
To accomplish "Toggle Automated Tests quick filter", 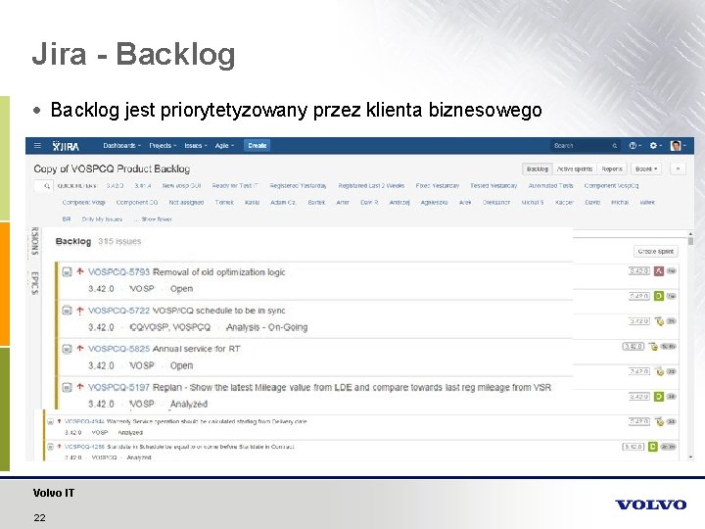I will (x=550, y=186).
